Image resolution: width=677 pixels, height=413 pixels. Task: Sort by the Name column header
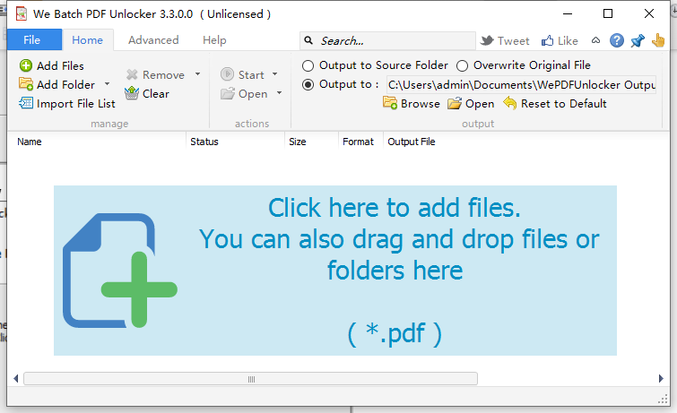(x=30, y=142)
